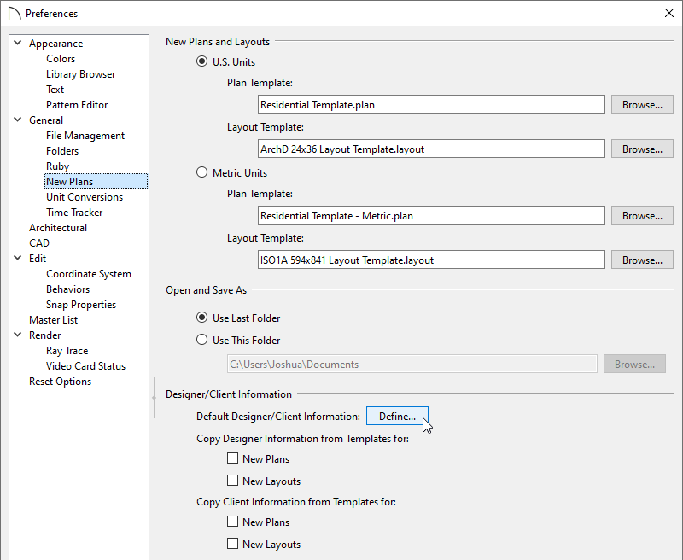This screenshot has width=683, height=560.
Task: Collapse the Render tree node
Action: [x=18, y=335]
